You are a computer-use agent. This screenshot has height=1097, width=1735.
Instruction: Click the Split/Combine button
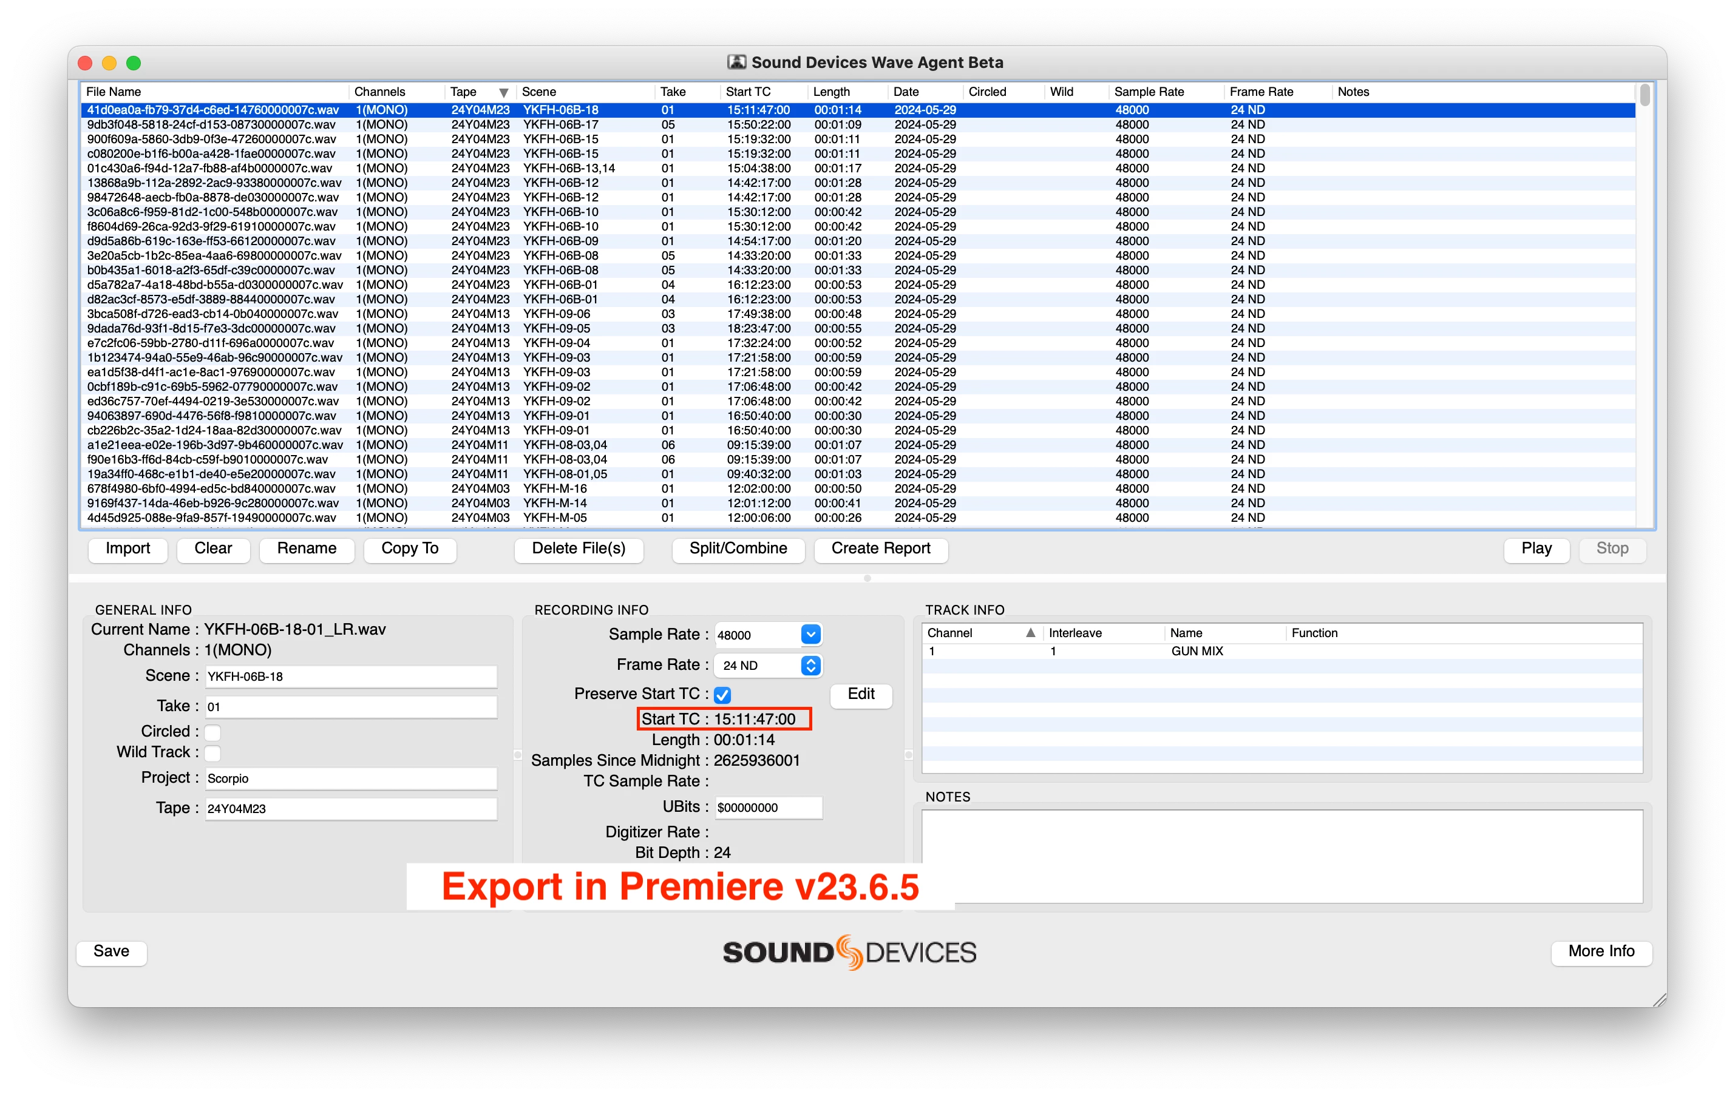click(x=738, y=549)
